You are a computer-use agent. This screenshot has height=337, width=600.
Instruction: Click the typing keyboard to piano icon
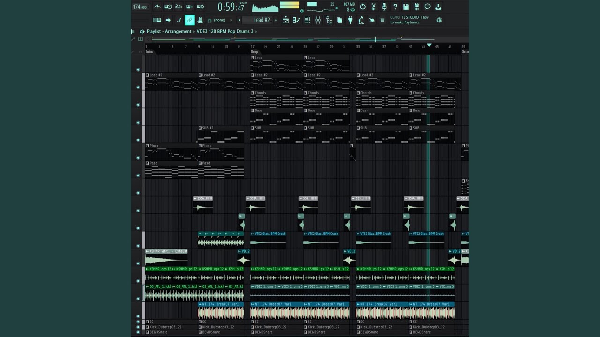(x=157, y=20)
